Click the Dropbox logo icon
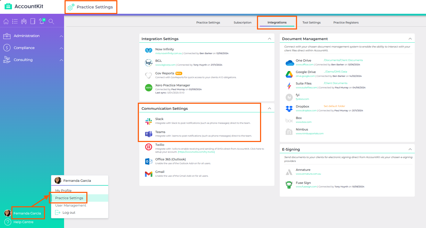Viewport: 426px width, 228px height. (289, 109)
